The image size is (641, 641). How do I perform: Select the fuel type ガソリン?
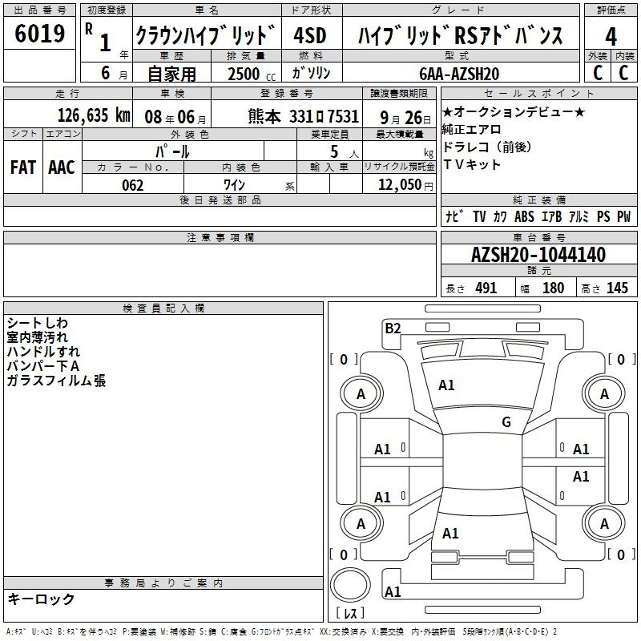(311, 73)
